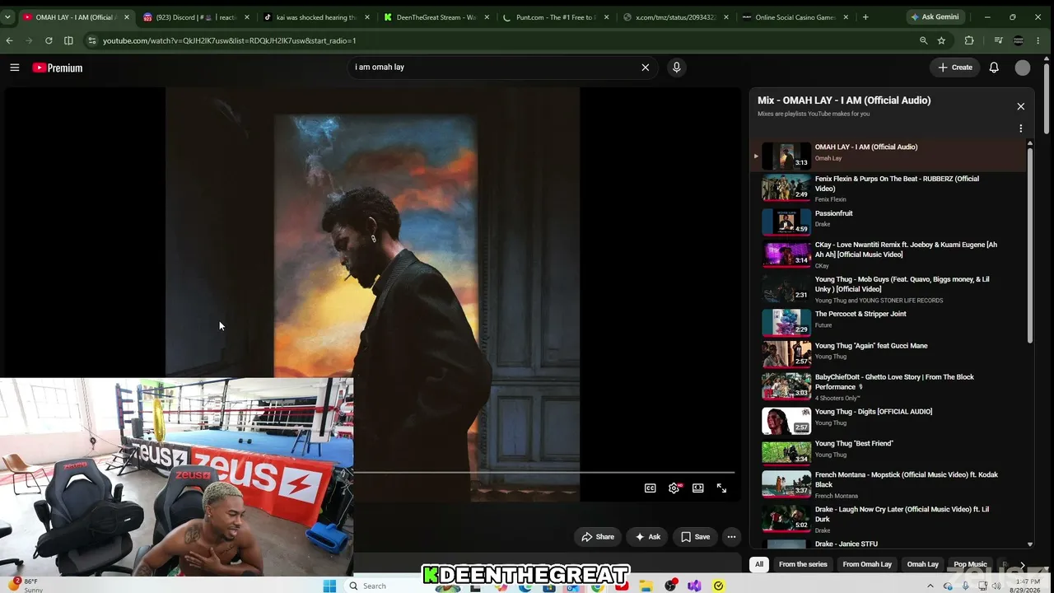
Task: Select the 'Pop Music' chip
Action: tap(970, 564)
